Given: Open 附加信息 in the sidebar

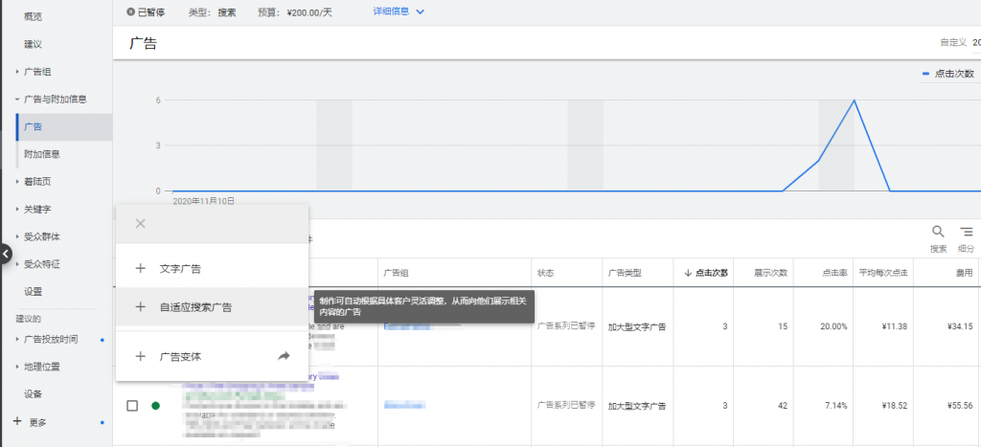Looking at the screenshot, I should click(x=42, y=154).
